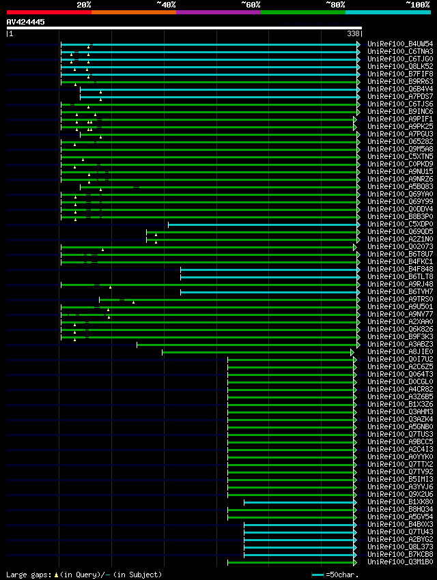Click the green alignment bar of UniRef100_A8JIE0

[x=257, y=352]
